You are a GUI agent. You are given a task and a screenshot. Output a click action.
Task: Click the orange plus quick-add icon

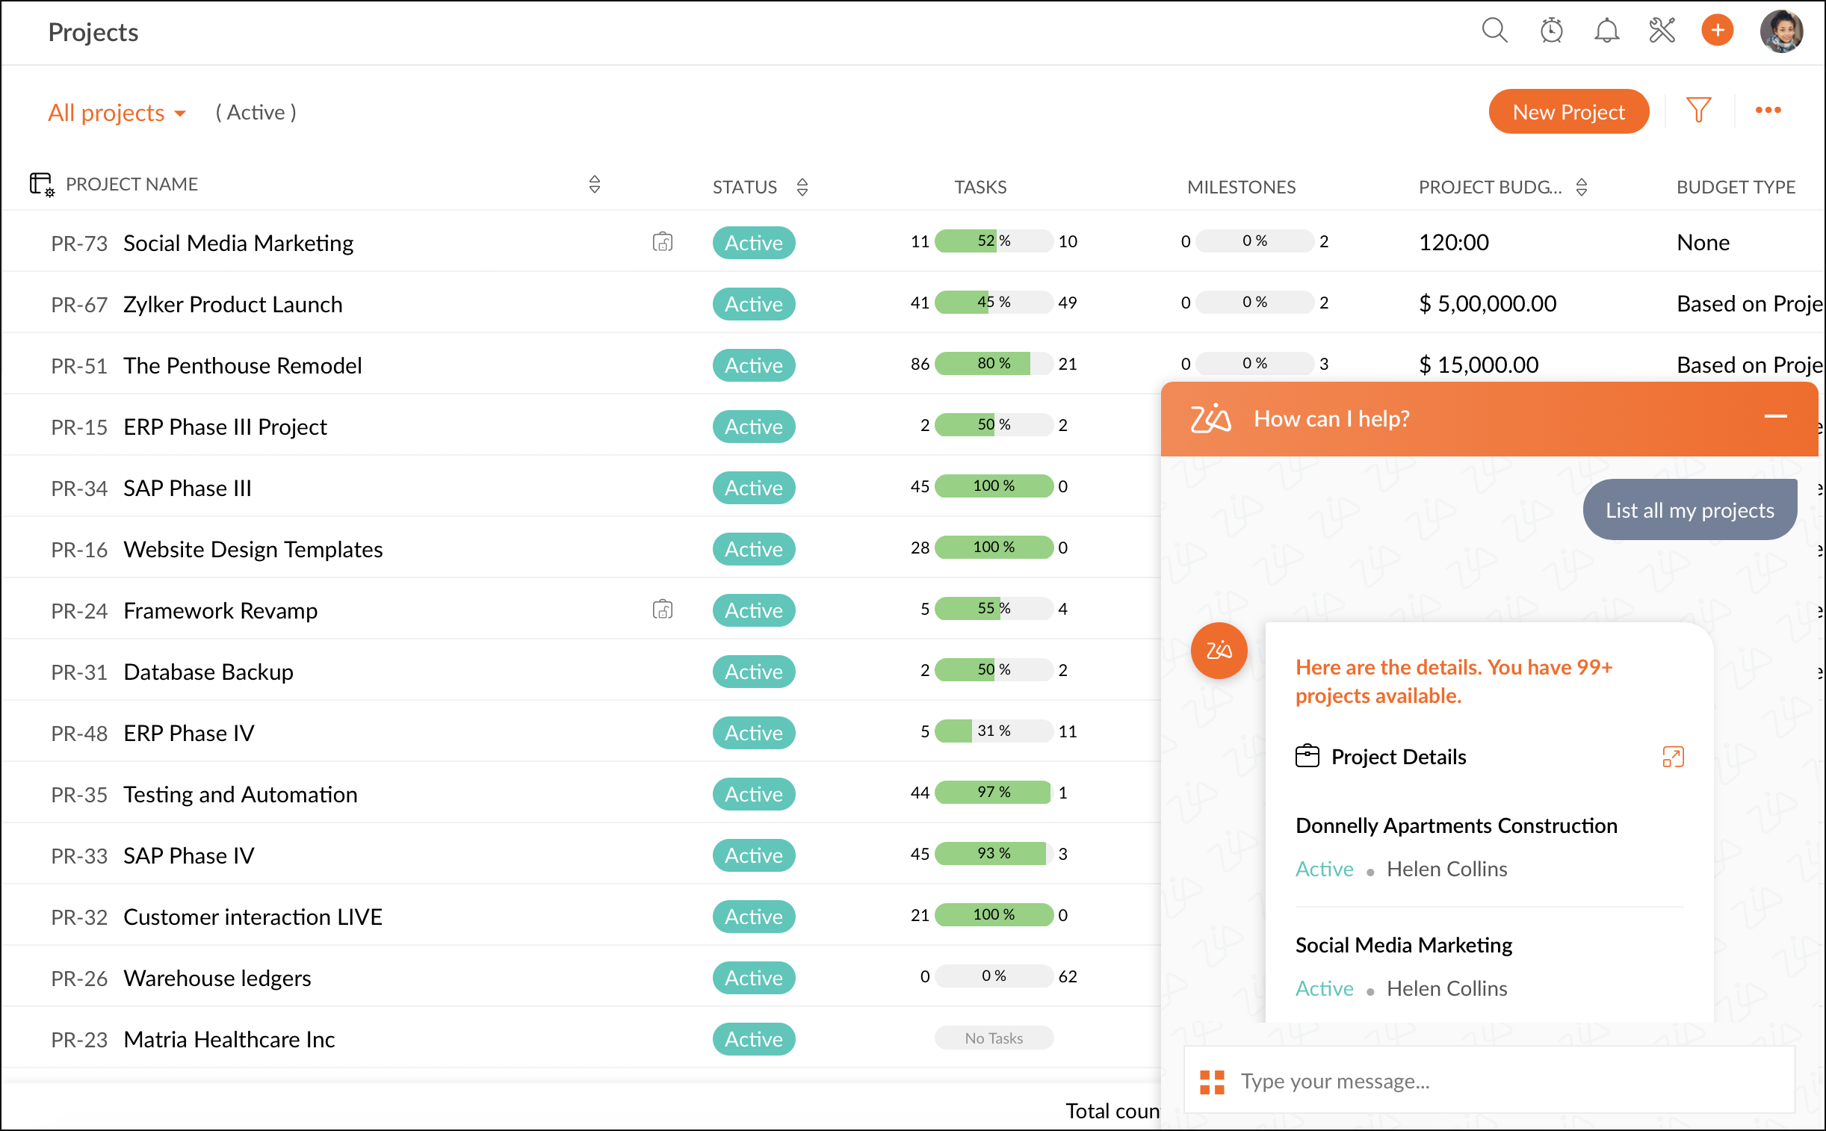tap(1717, 31)
